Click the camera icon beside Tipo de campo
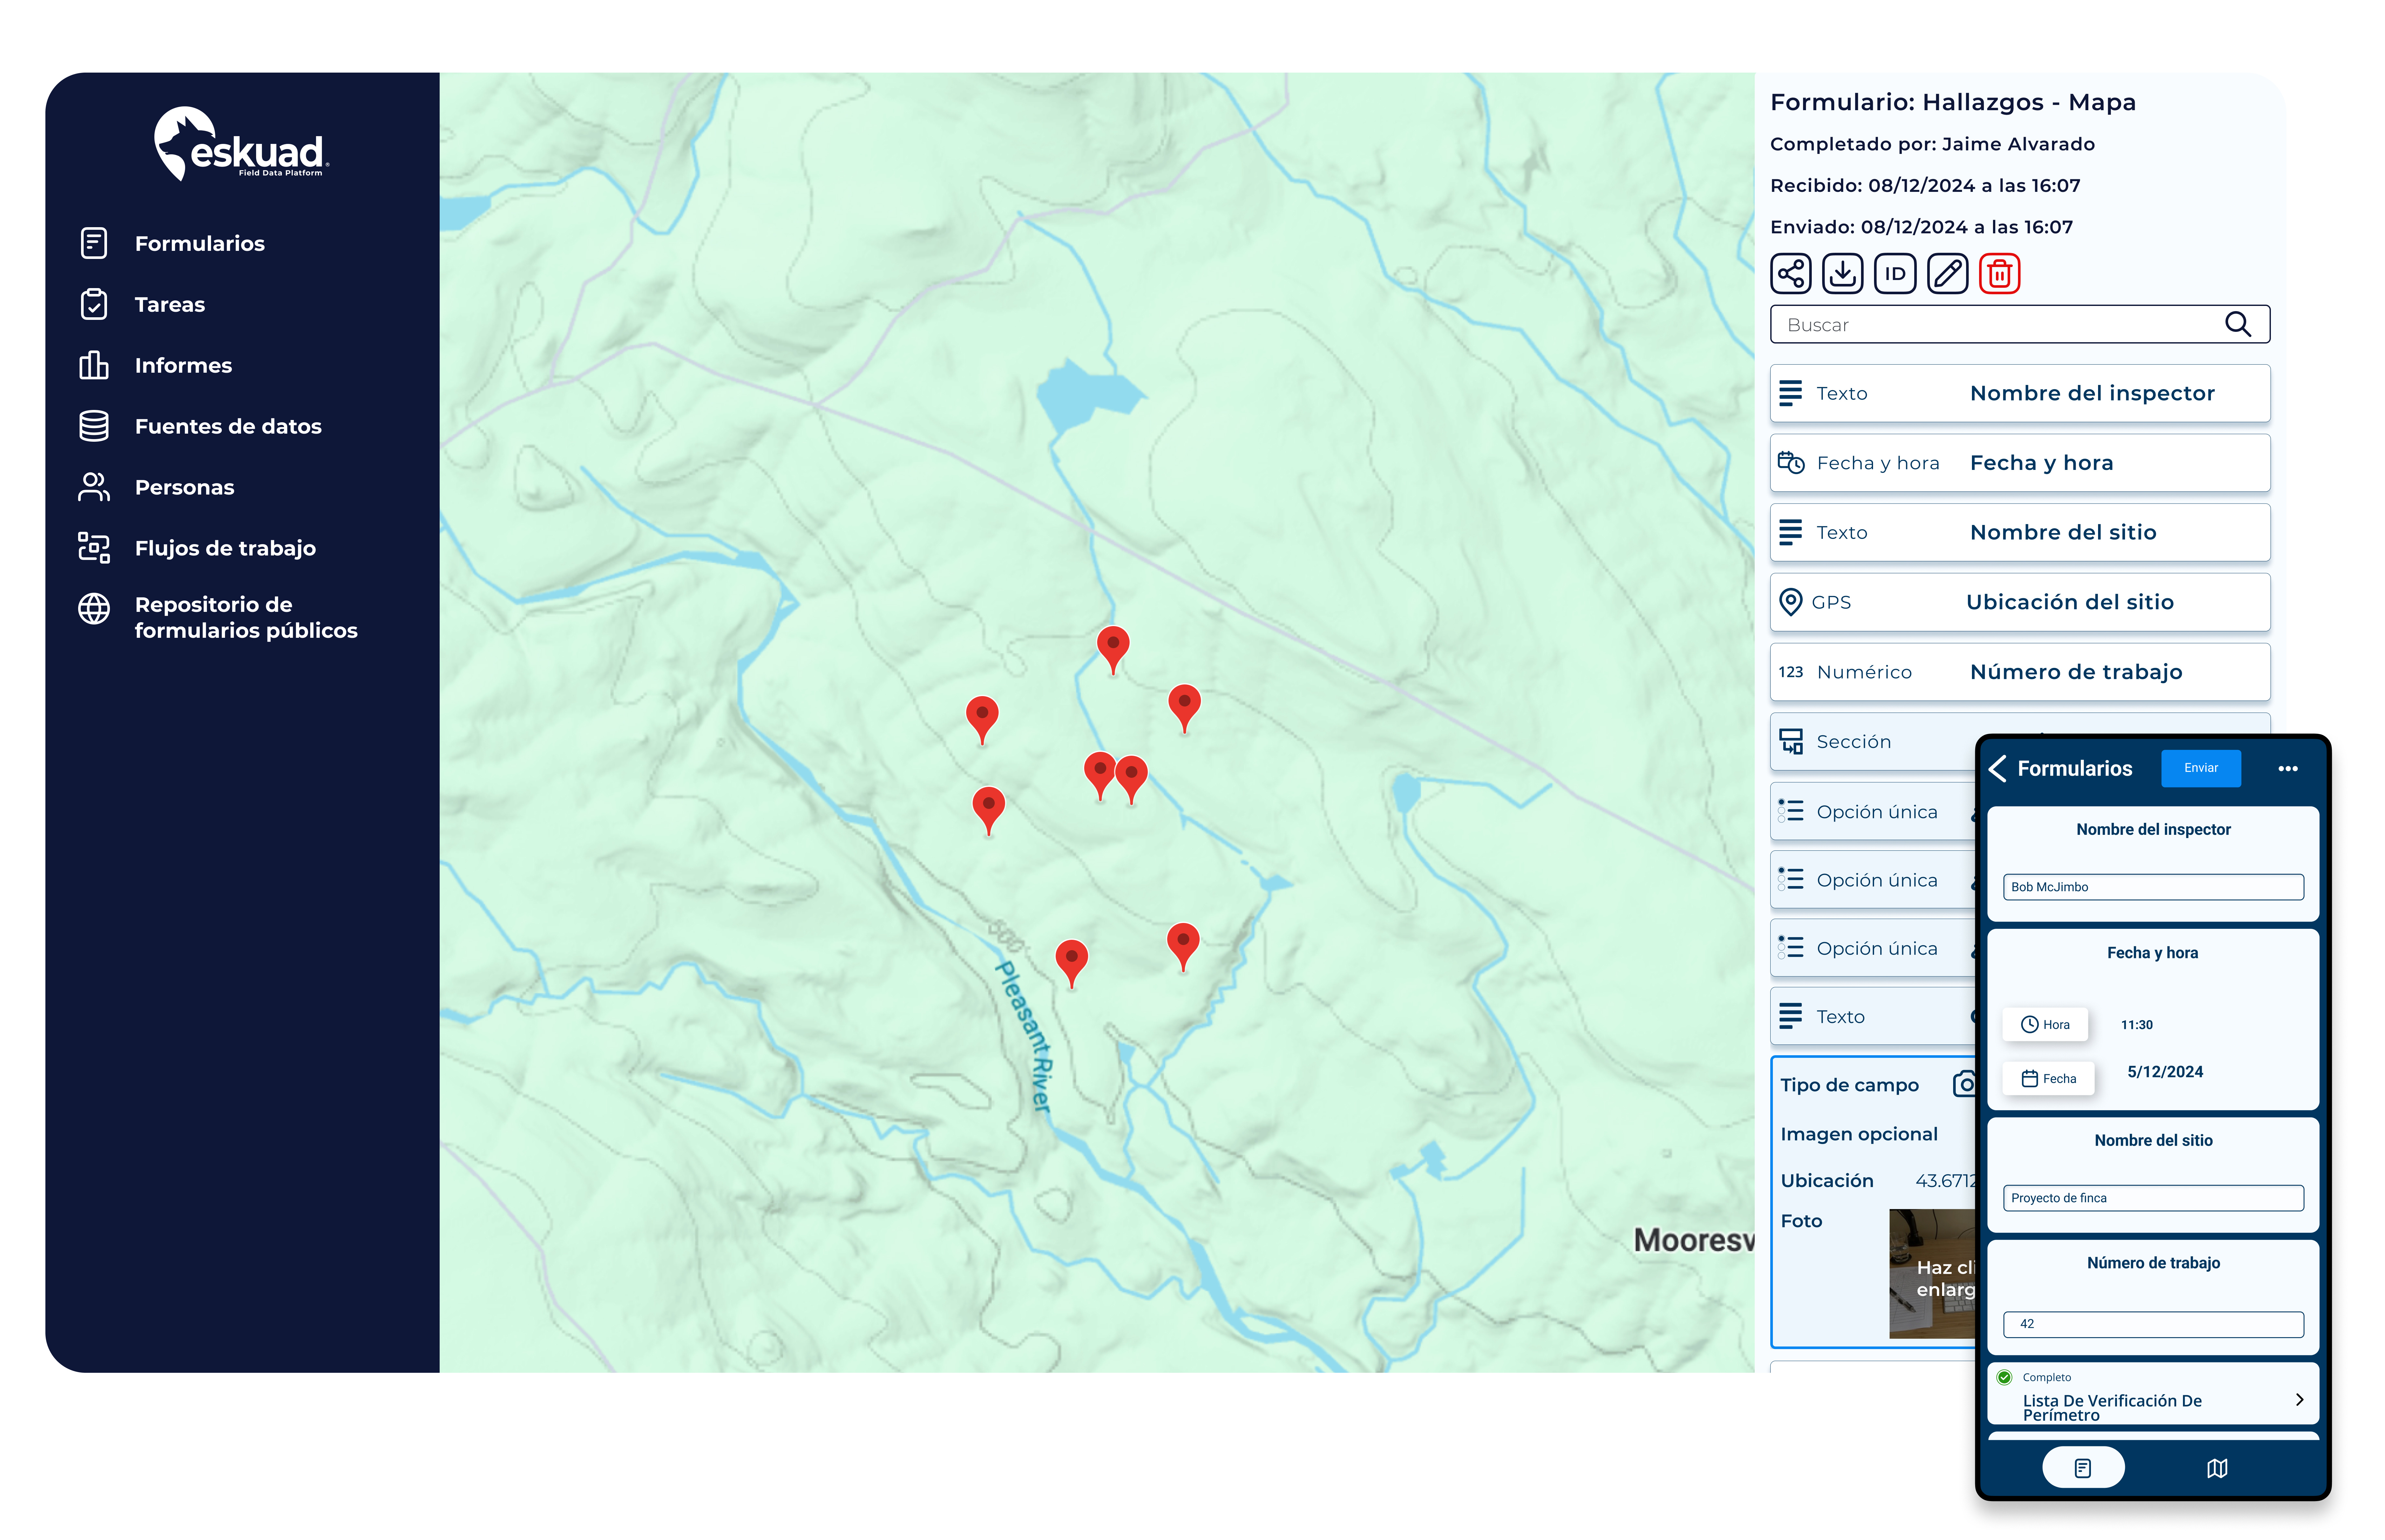 pyautogui.click(x=1965, y=1084)
